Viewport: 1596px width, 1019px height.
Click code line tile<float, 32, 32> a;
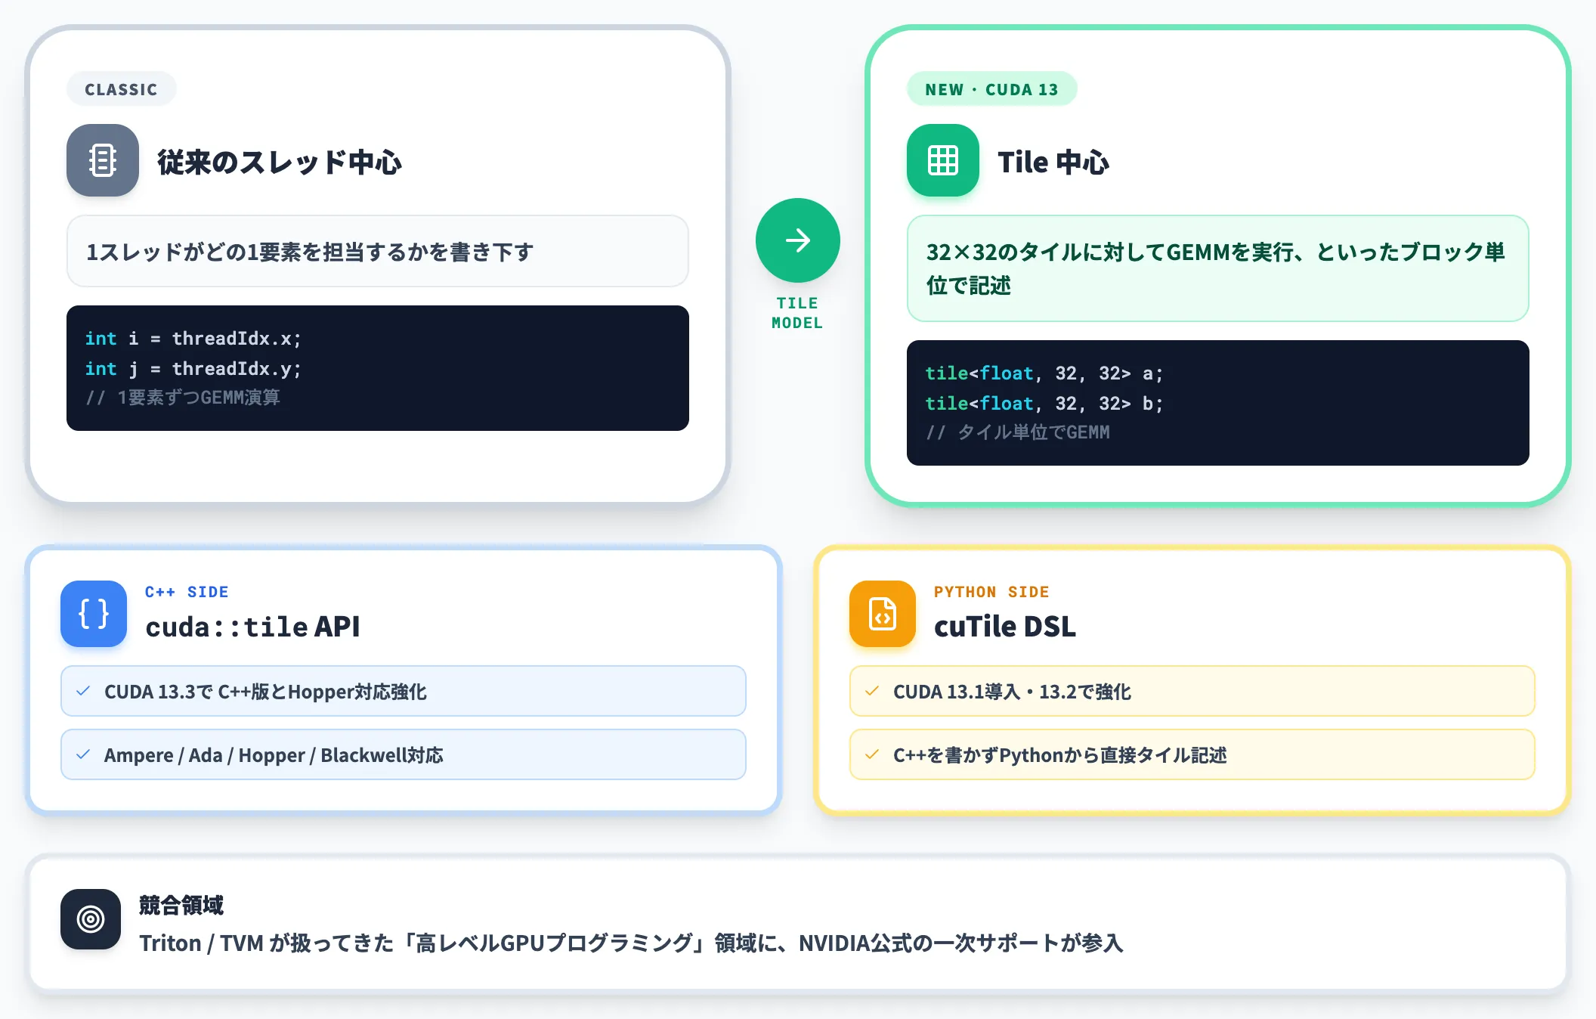[x=1044, y=373]
